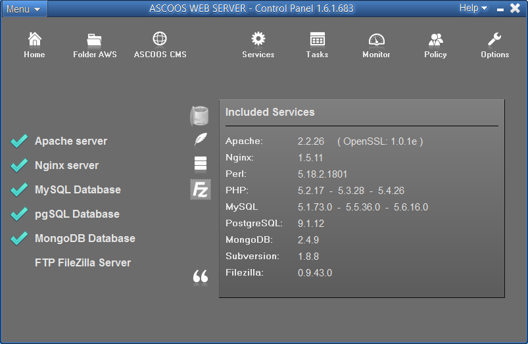Select the FileZilla FZ icon

coord(201,189)
